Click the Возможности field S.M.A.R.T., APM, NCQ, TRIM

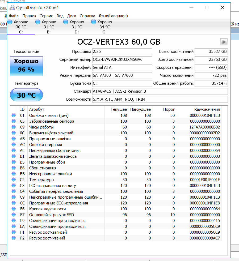[160, 99]
